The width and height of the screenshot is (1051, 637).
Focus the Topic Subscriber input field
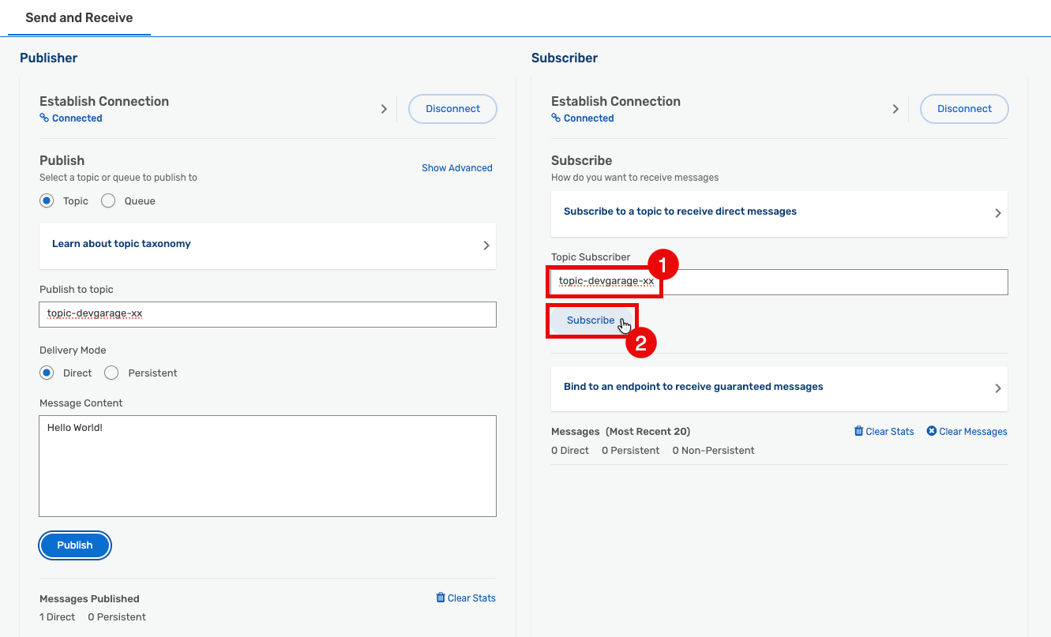tap(779, 282)
